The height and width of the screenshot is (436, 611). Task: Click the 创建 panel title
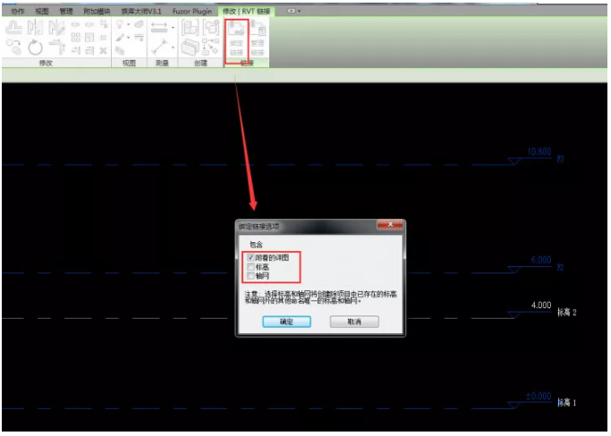[x=201, y=63]
